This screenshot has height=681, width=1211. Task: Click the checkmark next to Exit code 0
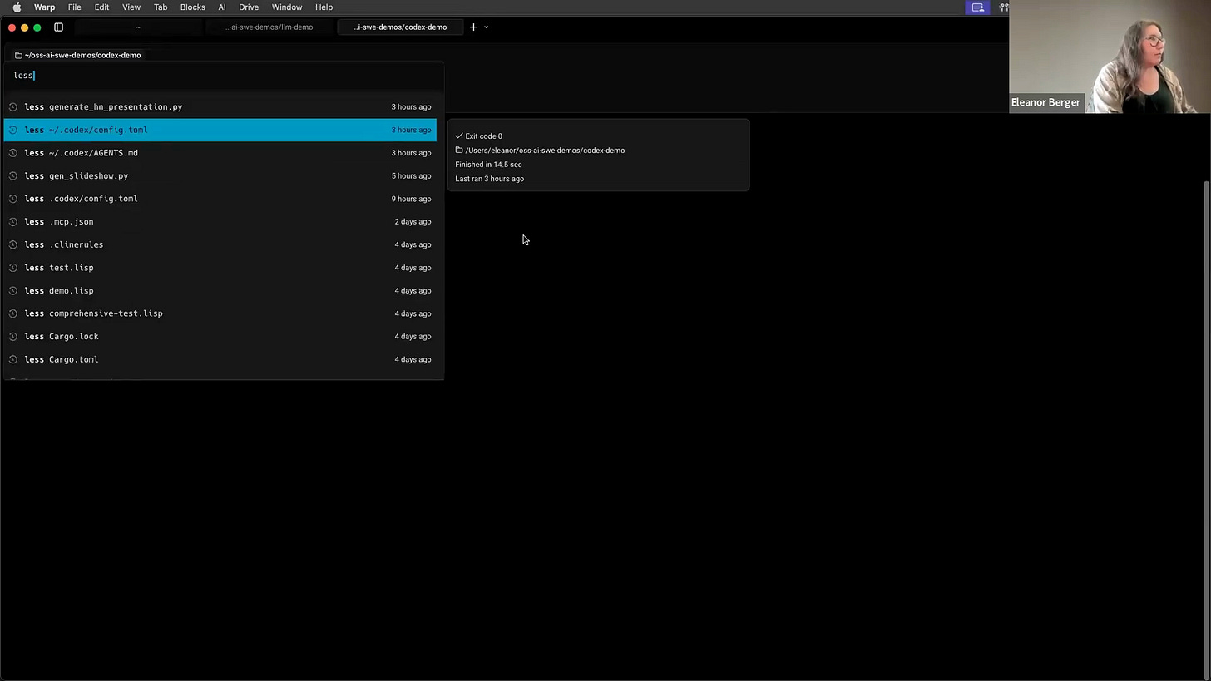click(x=459, y=136)
